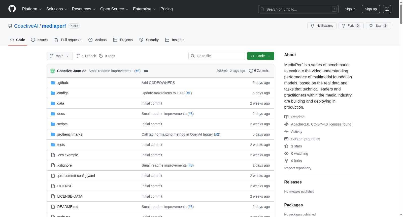This screenshot has height=217, width=403.
Task: Click the GitHub logo icon
Action: (x=12, y=9)
